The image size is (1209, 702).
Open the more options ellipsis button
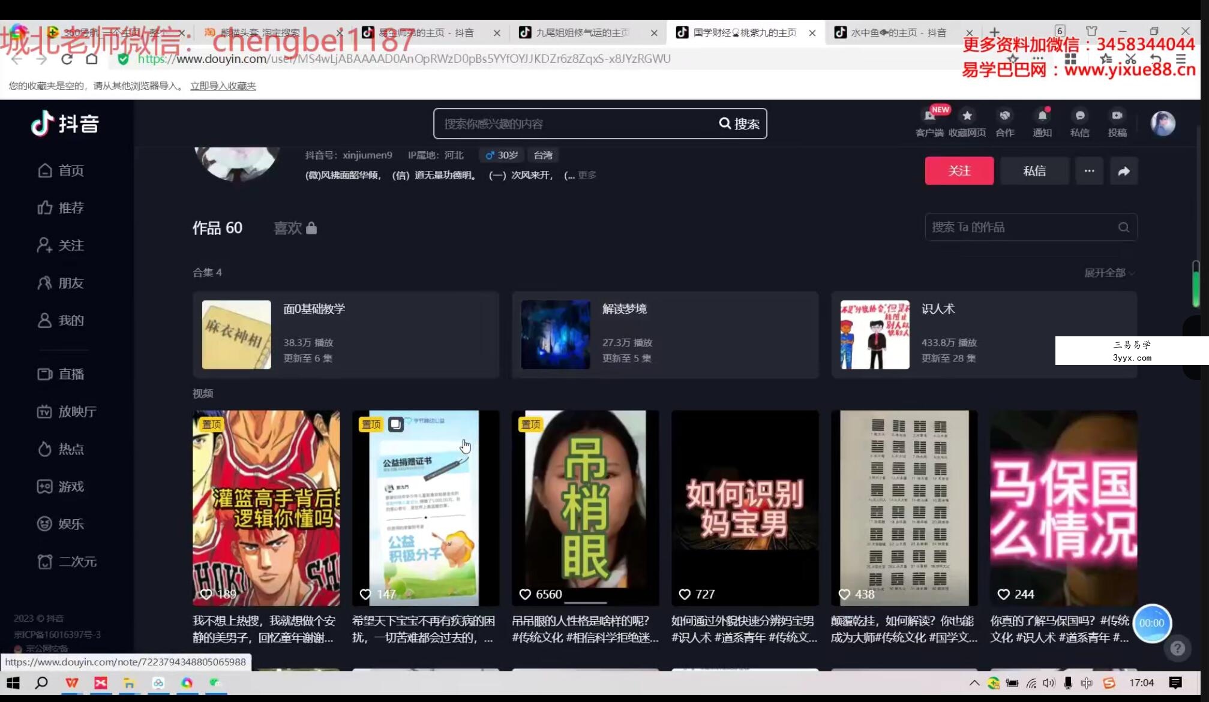tap(1089, 171)
